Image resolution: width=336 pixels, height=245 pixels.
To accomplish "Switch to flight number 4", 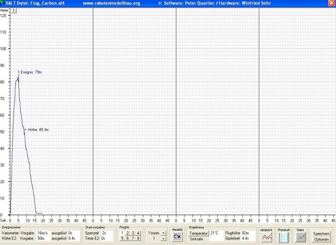I will pos(138,233).
